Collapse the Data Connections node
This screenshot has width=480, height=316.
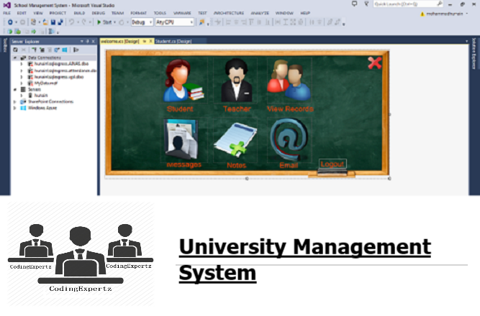(x=14, y=57)
